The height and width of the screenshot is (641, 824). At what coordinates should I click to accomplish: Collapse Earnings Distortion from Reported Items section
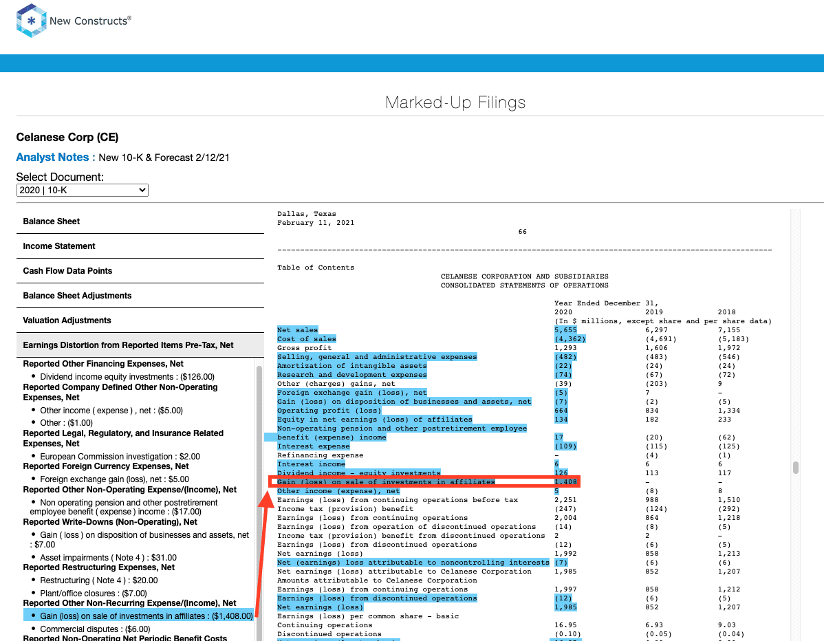[140, 345]
